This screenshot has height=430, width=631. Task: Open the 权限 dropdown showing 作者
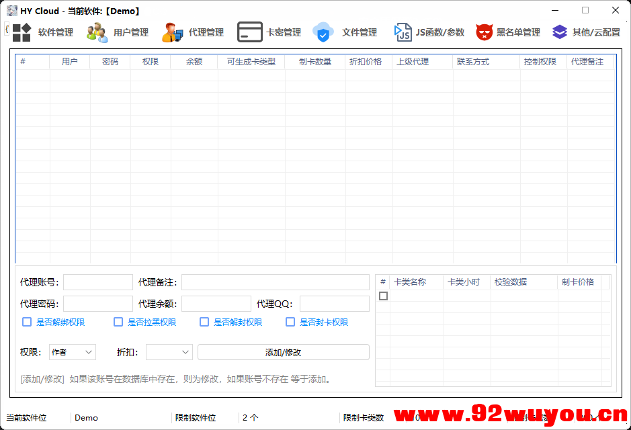pyautogui.click(x=72, y=351)
